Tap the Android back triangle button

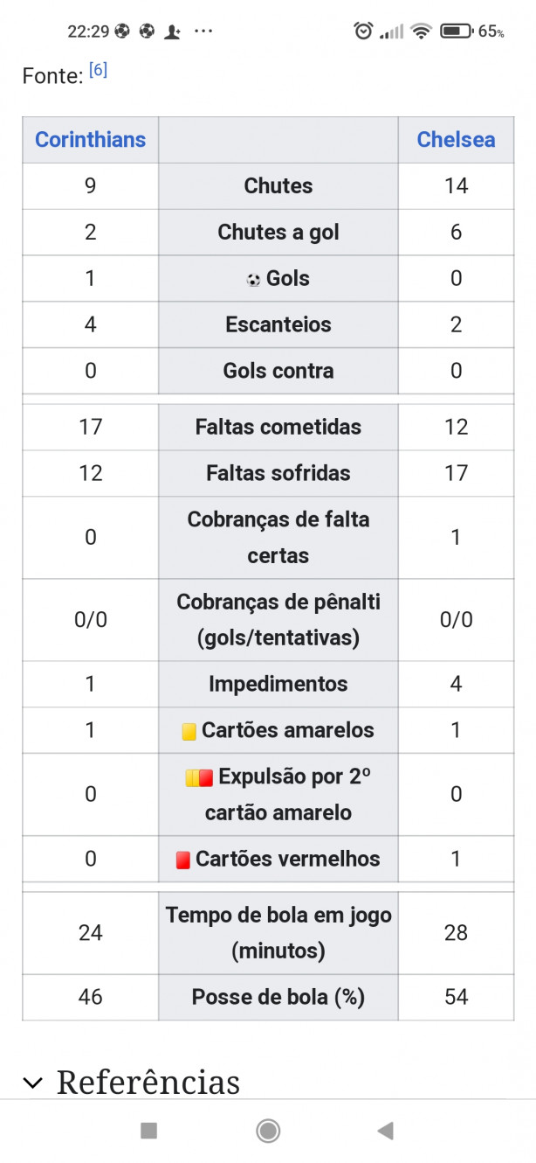[x=385, y=1131]
